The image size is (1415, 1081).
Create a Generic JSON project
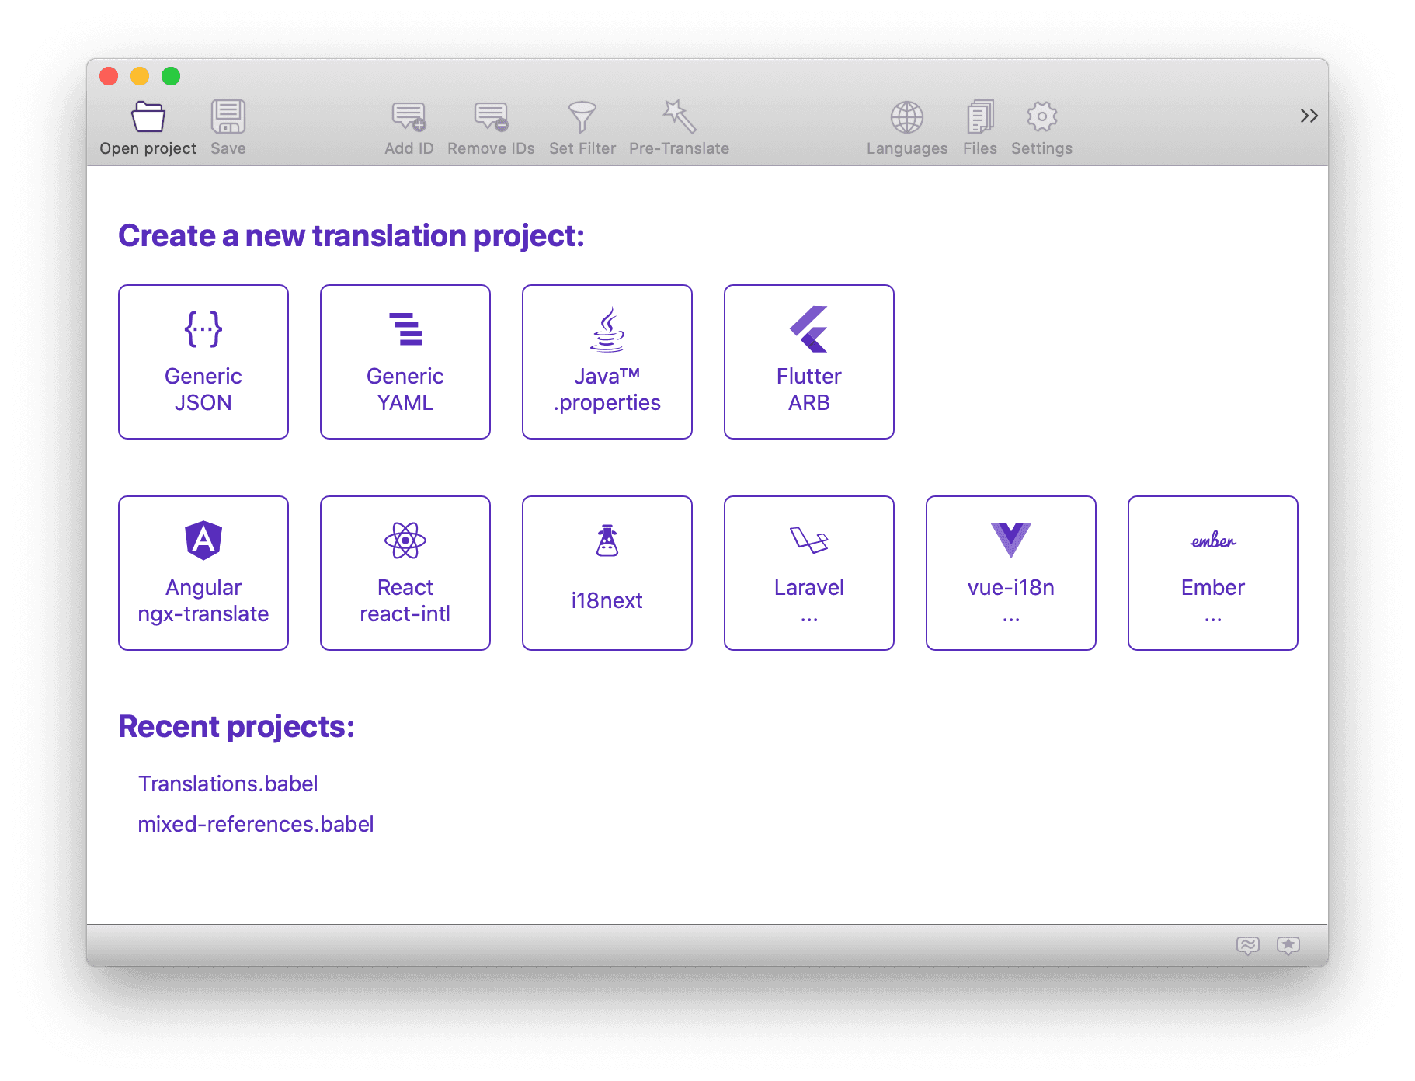[203, 362]
